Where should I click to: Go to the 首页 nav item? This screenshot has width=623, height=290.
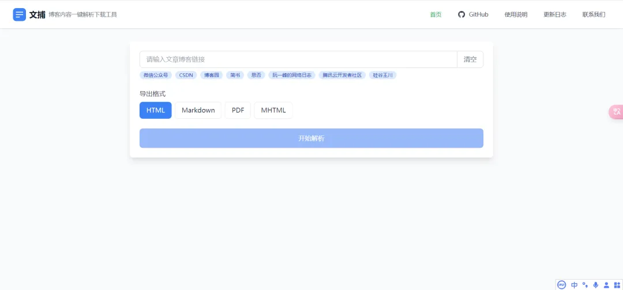click(x=436, y=14)
